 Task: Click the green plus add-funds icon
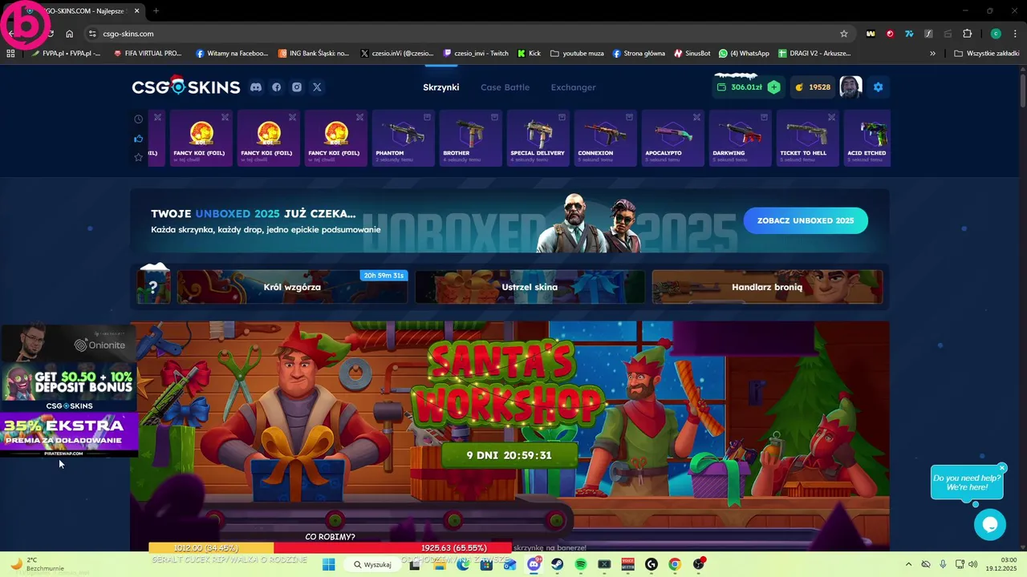point(773,87)
